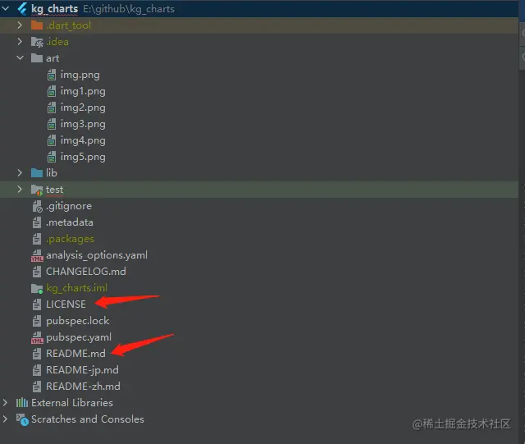This screenshot has height=444, width=525.
Task: Select Scratches and Consoles label
Action: (88, 419)
